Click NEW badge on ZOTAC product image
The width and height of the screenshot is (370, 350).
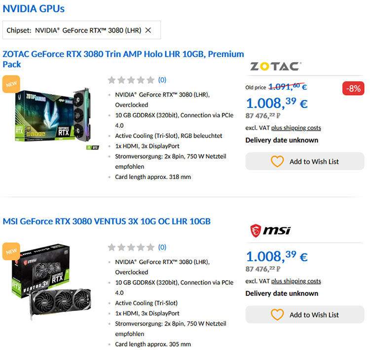[x=11, y=84]
